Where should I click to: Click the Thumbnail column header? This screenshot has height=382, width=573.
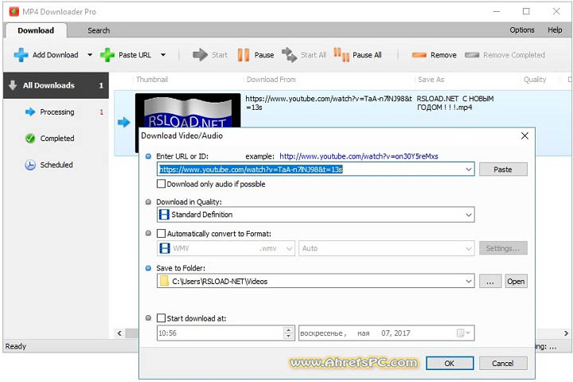[152, 80]
